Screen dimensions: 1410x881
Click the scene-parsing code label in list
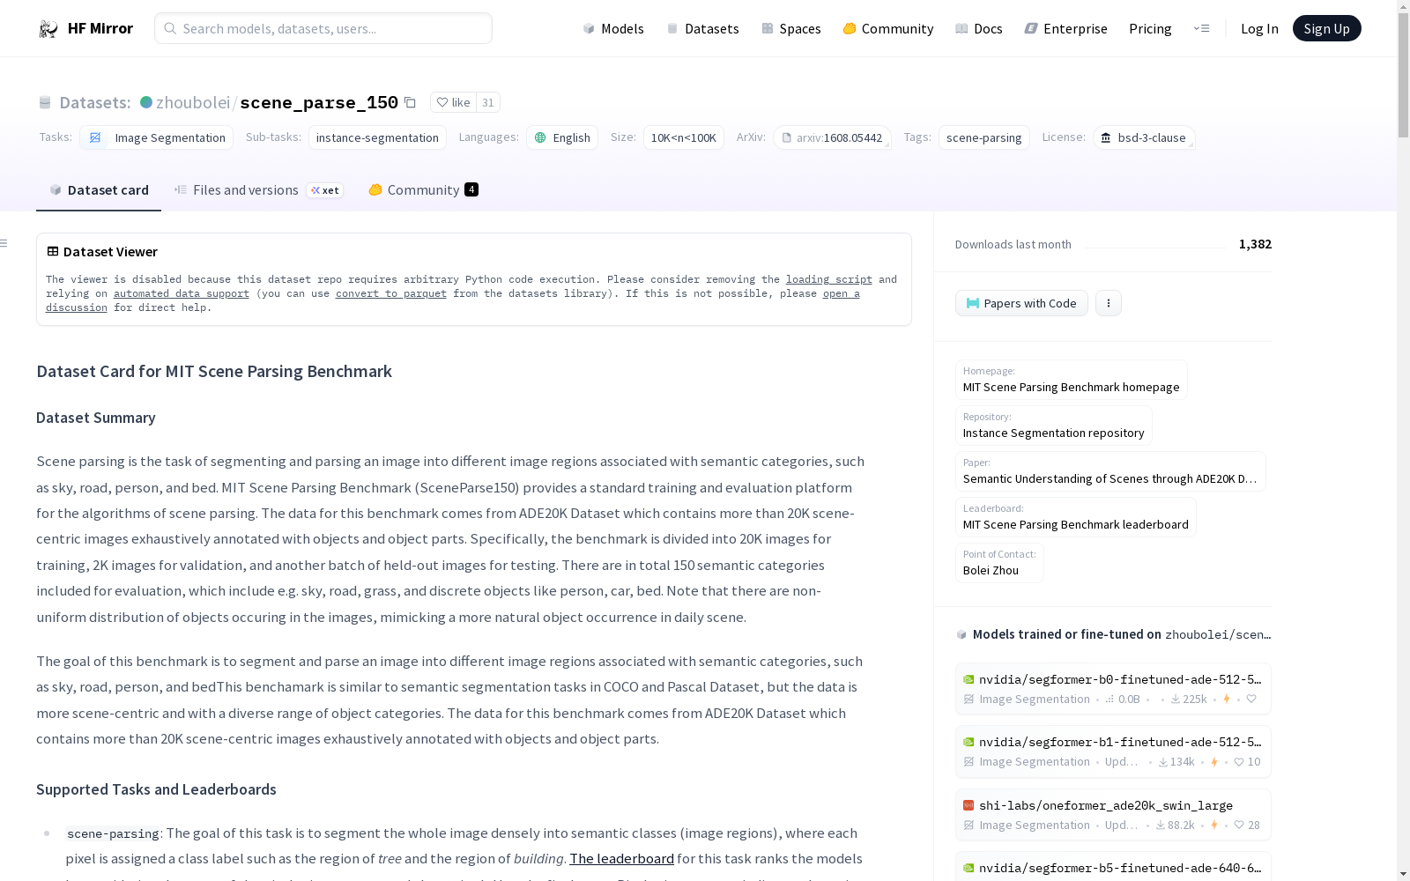[113, 833]
